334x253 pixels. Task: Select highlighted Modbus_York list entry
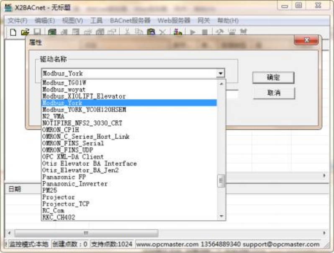tap(129, 103)
